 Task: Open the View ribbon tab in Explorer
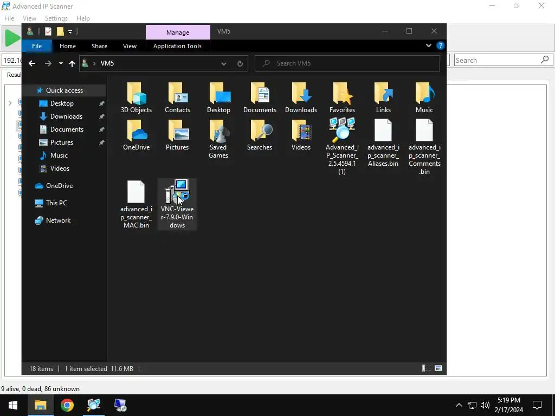pos(130,46)
